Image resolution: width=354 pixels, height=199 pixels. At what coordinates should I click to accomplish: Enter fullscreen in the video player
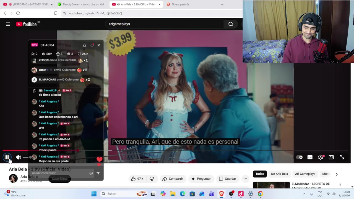pos(342,157)
